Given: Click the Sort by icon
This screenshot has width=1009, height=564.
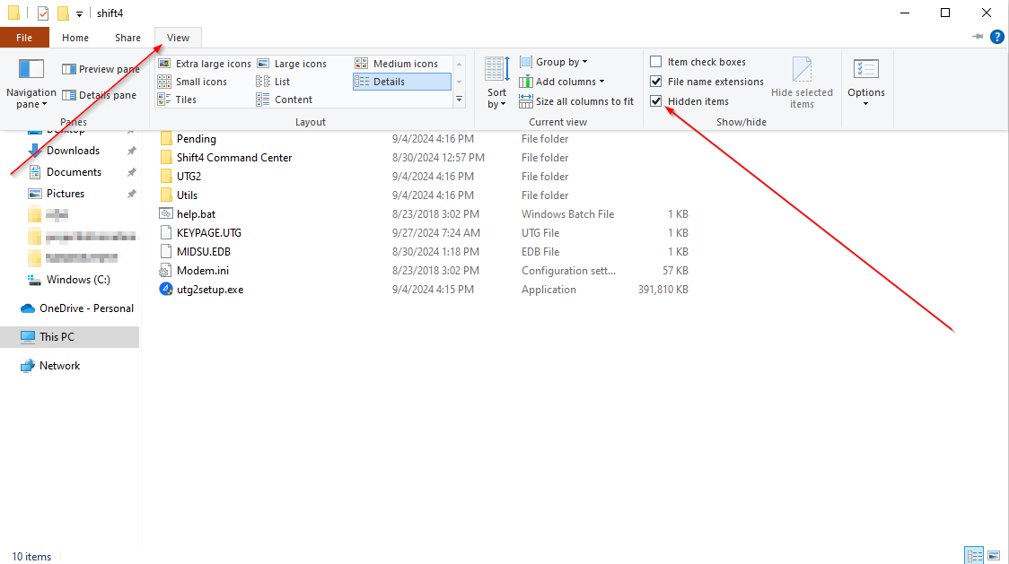Looking at the screenshot, I should [x=496, y=69].
